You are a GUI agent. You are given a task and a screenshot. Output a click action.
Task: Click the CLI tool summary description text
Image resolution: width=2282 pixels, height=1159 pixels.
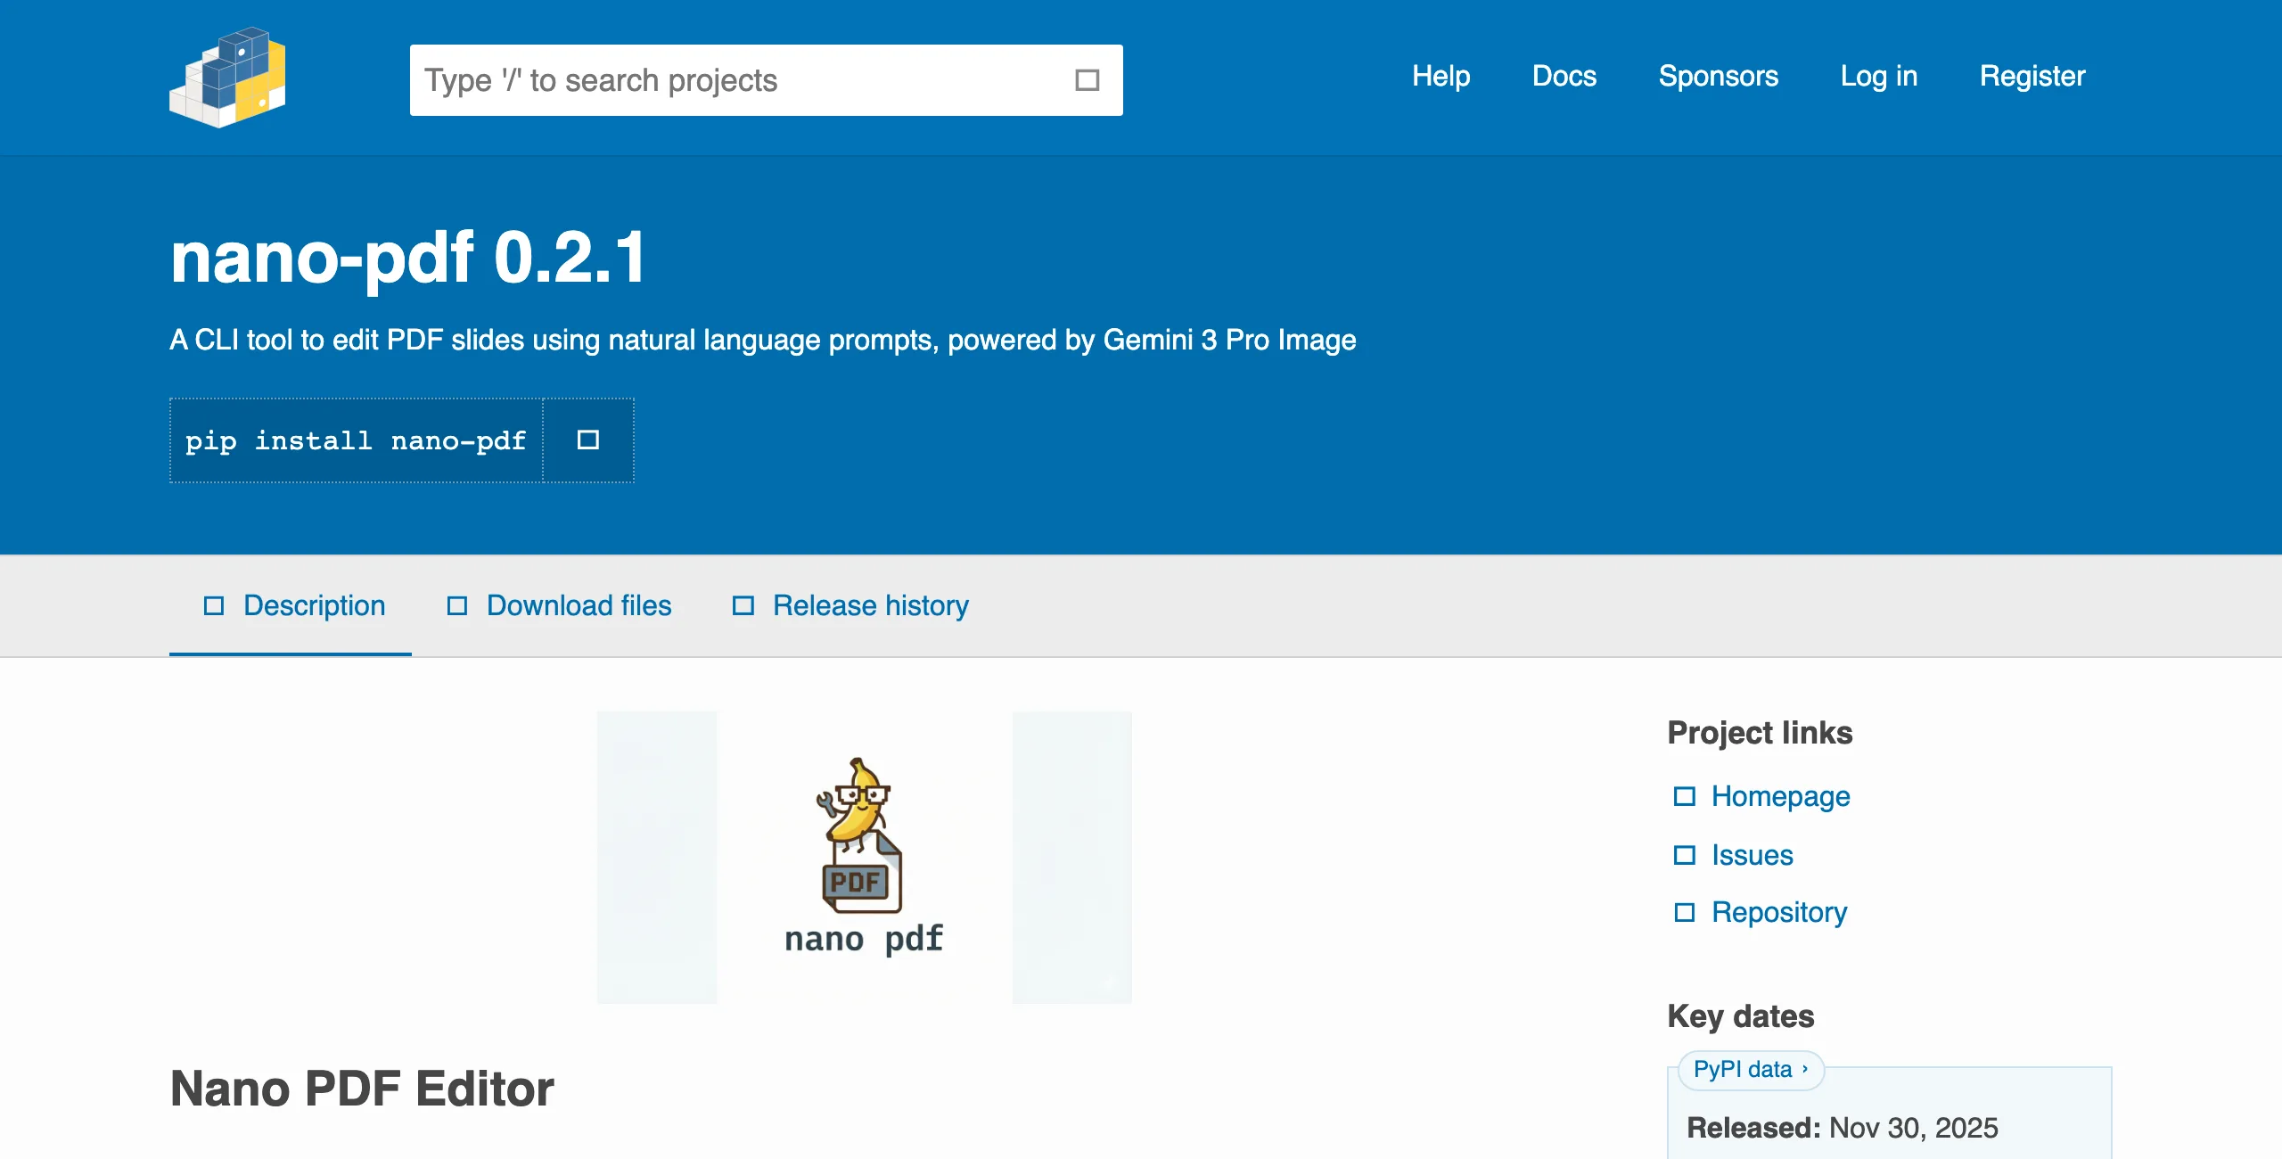click(763, 340)
